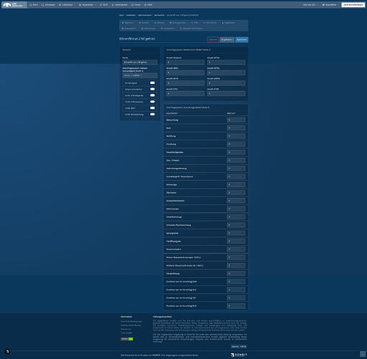The image size is (367, 359).
Task: Toggle the Sondersignal switch
Action: pyautogui.click(x=152, y=83)
